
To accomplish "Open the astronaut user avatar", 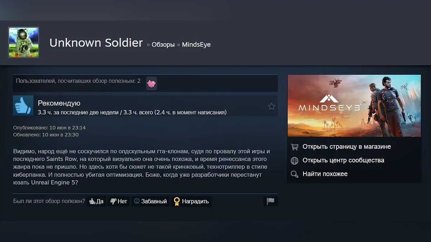I will pos(24,42).
